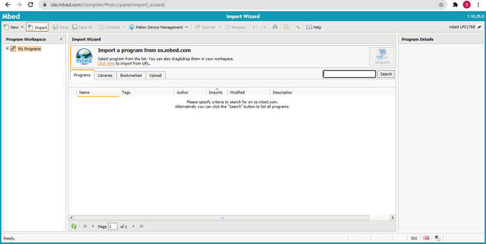
Task: Open the browser three-dot menu
Action: (479, 5)
